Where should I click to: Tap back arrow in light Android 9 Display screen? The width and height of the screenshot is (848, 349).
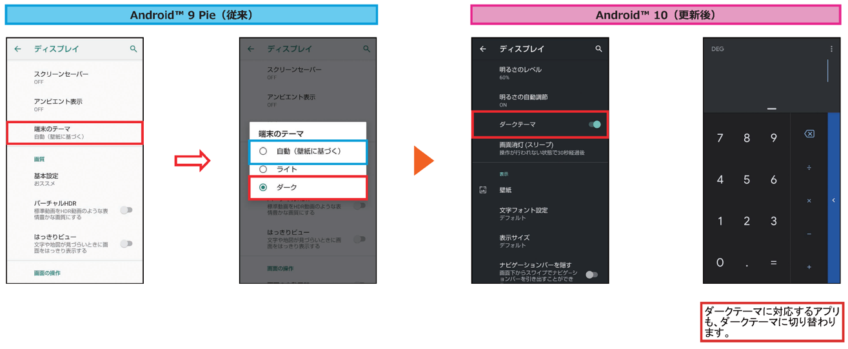click(x=18, y=49)
